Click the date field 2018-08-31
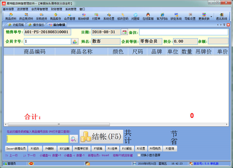The width and height of the screenshot is (233, 168). (106, 32)
